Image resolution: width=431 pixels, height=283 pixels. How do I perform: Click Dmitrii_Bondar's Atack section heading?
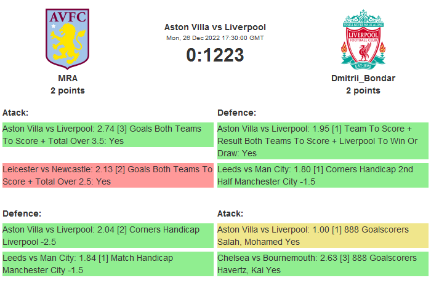tap(230, 213)
